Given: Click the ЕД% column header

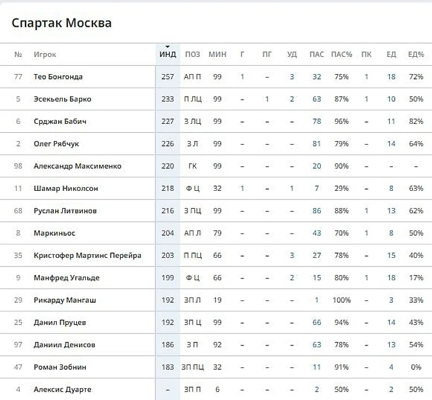Looking at the screenshot, I should coord(416,55).
